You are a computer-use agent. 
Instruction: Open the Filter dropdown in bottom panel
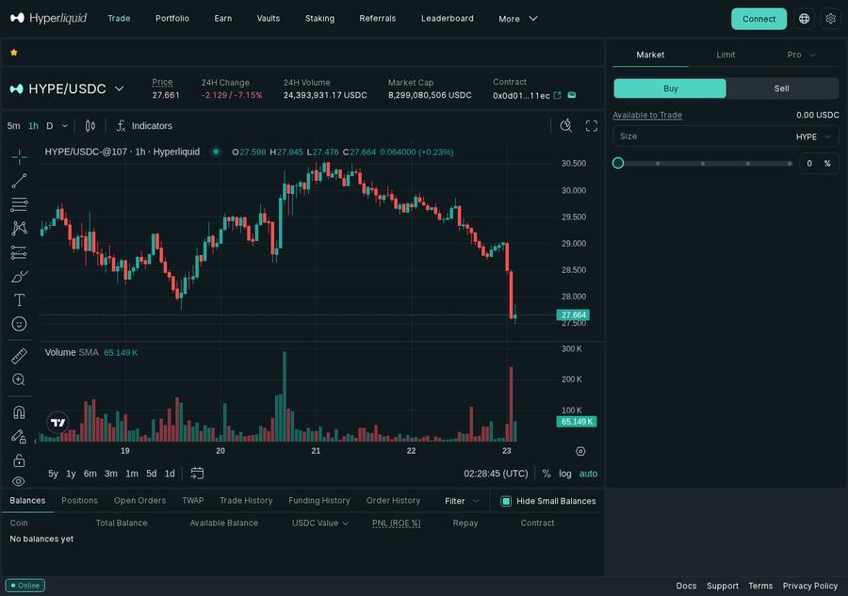(459, 500)
